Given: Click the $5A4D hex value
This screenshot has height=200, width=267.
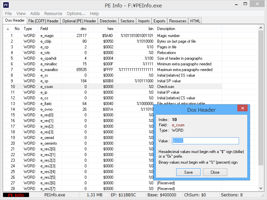Looking at the screenshot, I should [107, 36].
